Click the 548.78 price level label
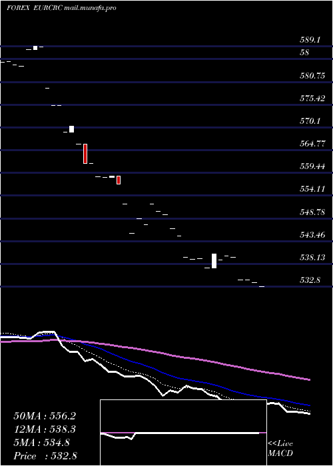This screenshot has width=333, height=466. coord(312,212)
